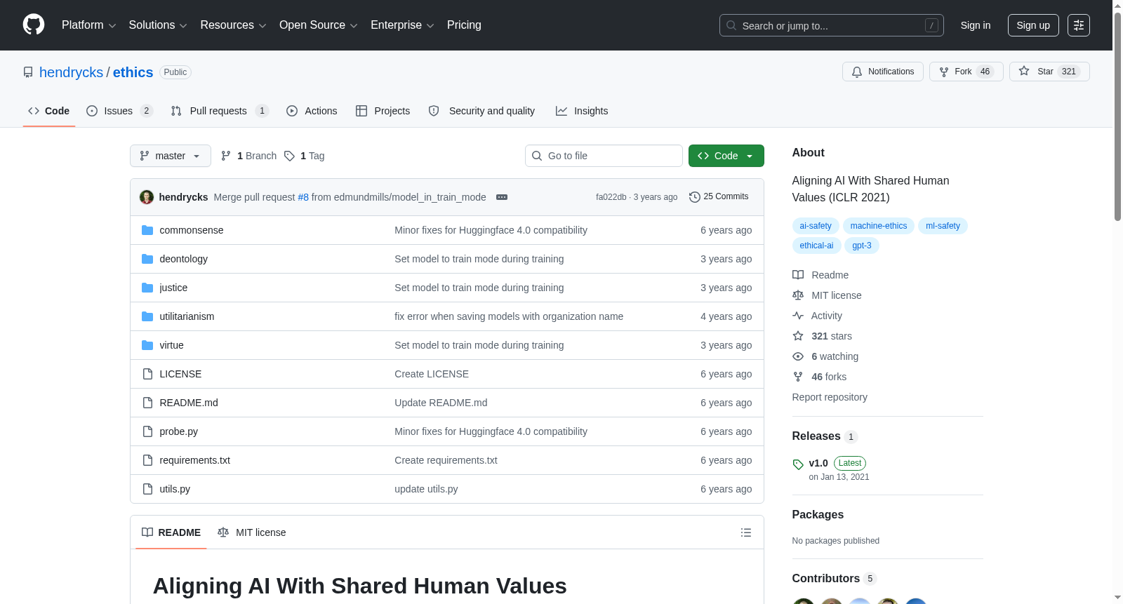Open GitHub home via Octocat logo
This screenshot has width=1123, height=604.
point(34,25)
